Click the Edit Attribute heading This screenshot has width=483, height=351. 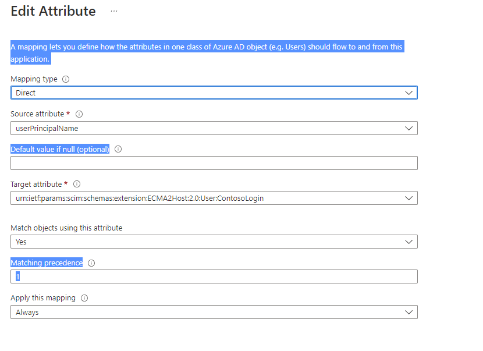[53, 11]
